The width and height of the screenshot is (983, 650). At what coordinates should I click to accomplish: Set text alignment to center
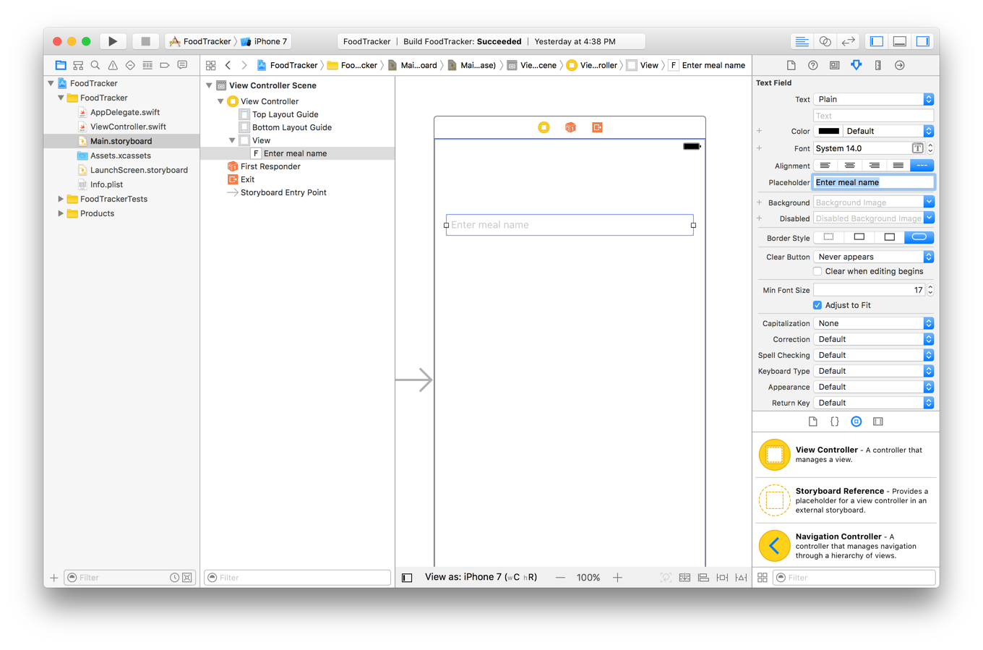[x=850, y=166]
